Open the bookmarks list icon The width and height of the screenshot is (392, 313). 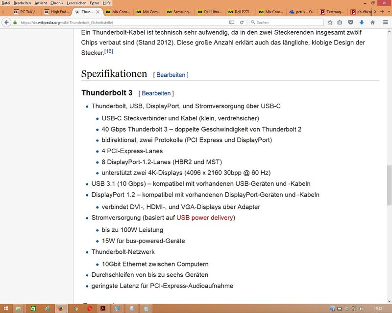pyautogui.click(x=340, y=22)
